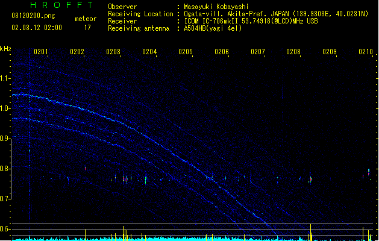Click the 0.8 frequency axis label

(5, 169)
